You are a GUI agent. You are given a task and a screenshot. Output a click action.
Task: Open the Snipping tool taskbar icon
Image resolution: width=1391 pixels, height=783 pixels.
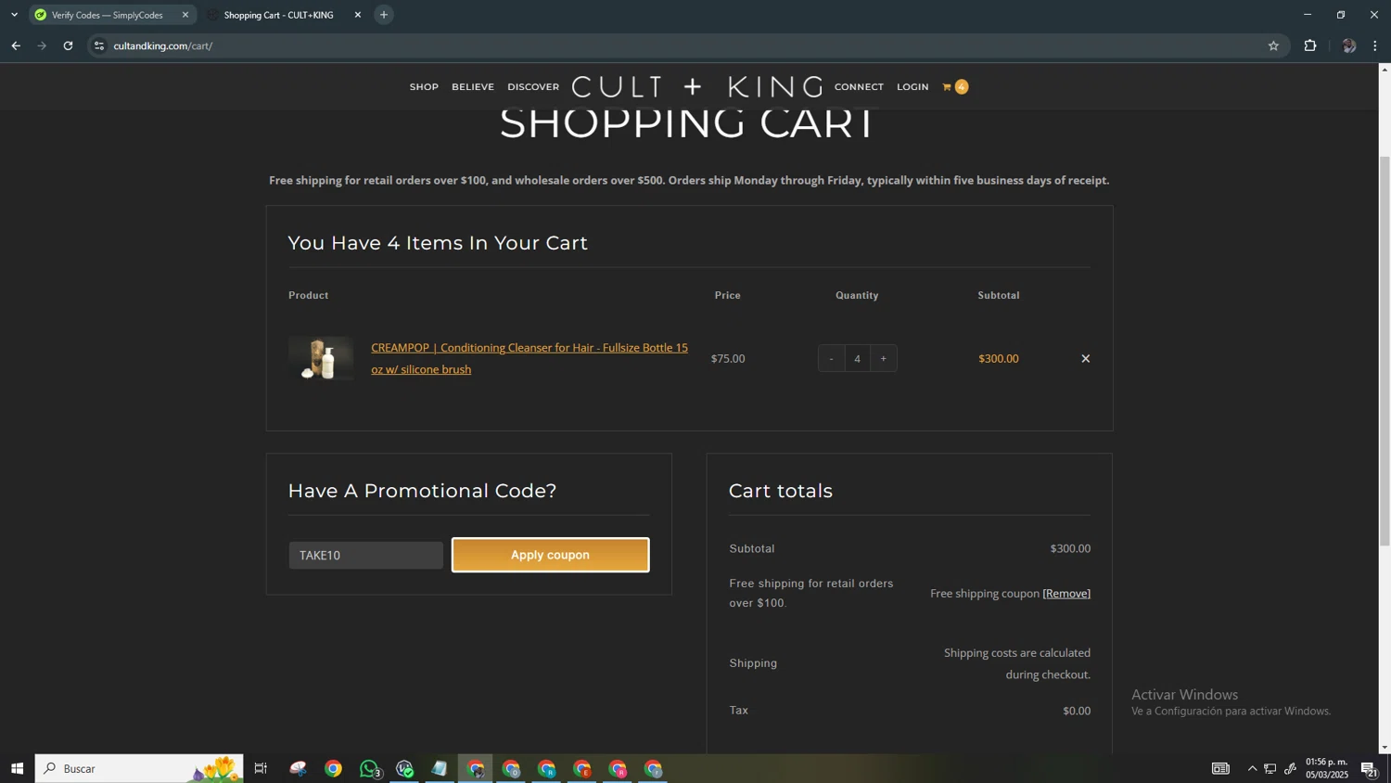tap(298, 768)
